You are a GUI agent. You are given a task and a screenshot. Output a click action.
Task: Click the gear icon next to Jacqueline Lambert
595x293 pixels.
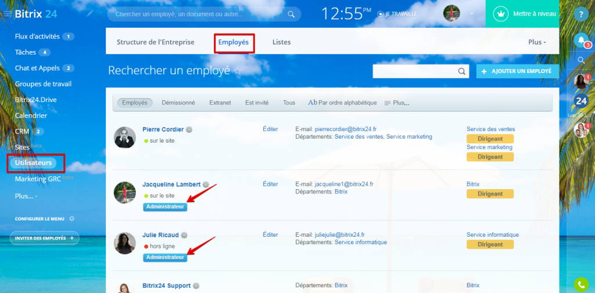[206, 185]
